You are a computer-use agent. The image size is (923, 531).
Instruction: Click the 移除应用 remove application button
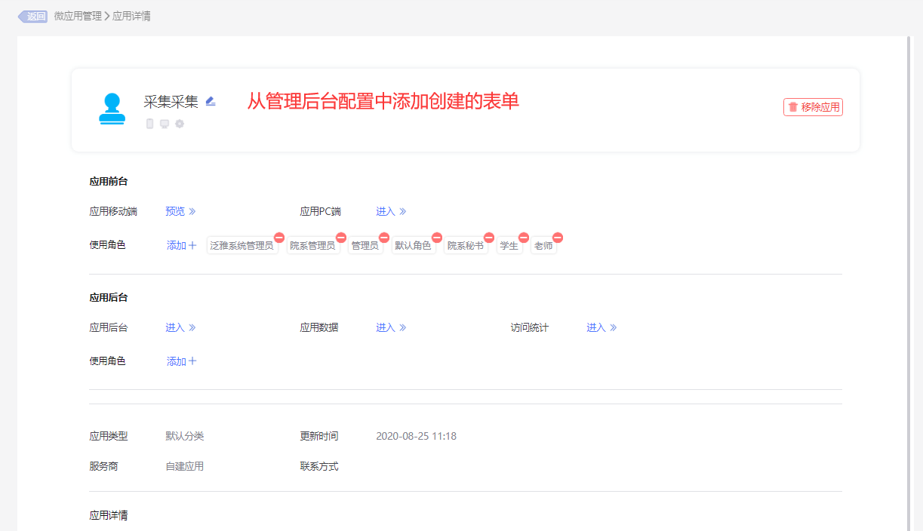[x=813, y=107]
